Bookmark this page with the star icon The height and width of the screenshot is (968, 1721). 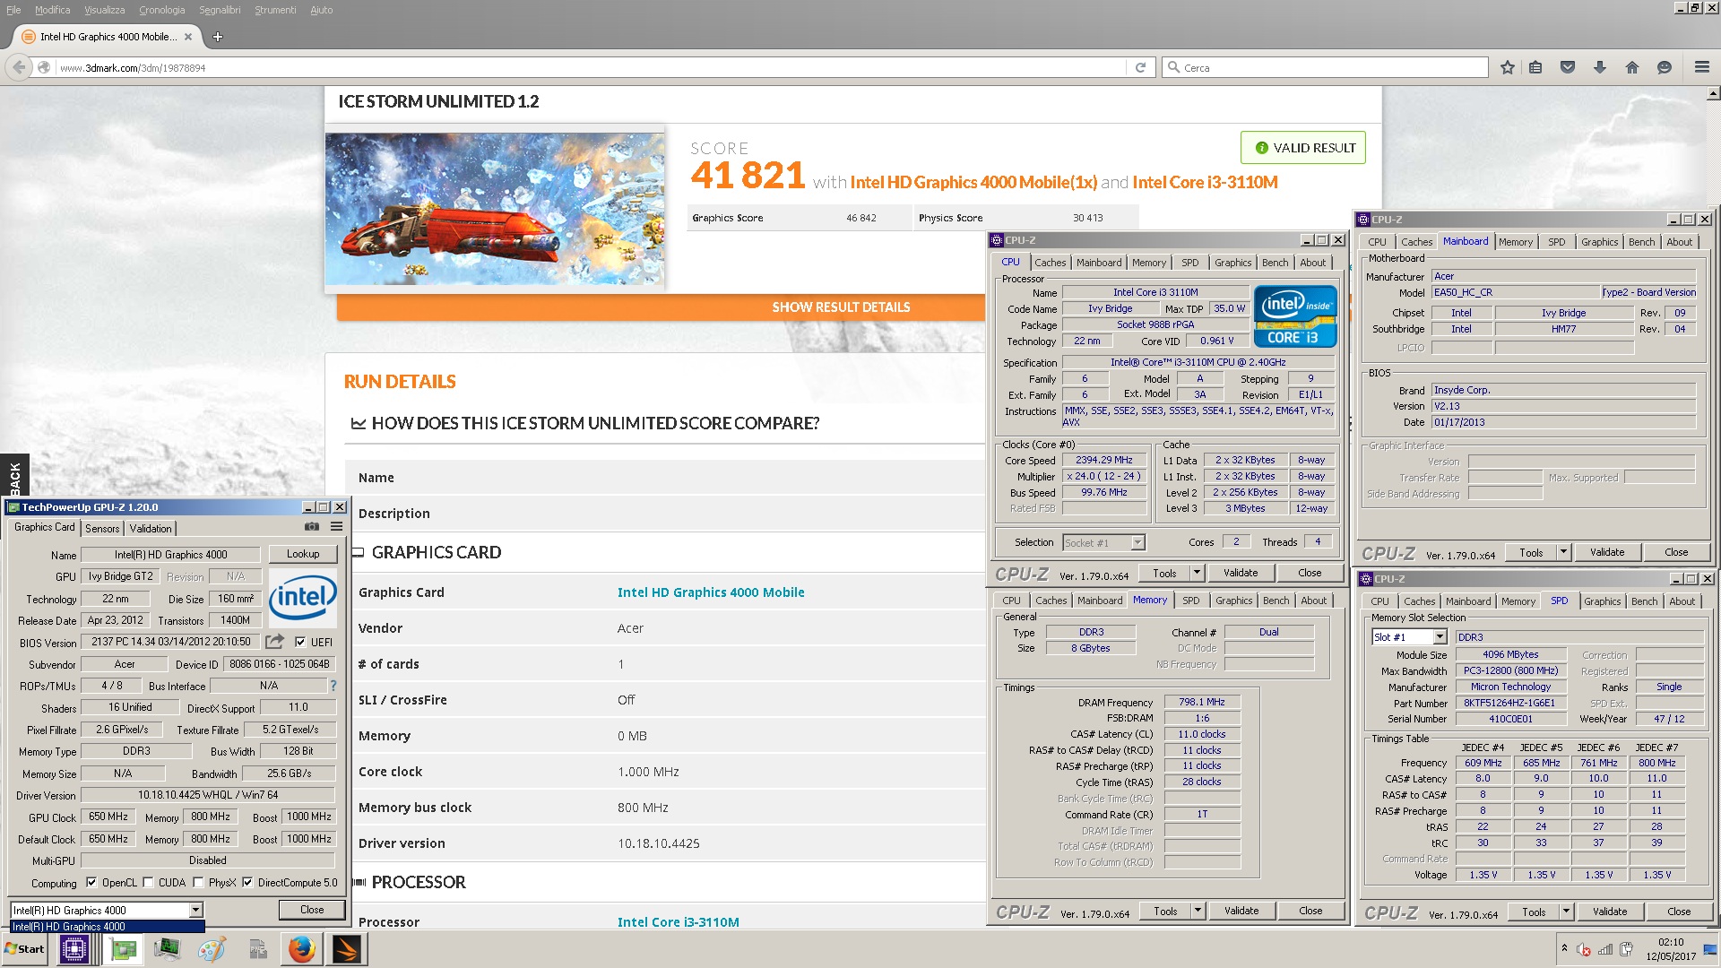(1508, 67)
